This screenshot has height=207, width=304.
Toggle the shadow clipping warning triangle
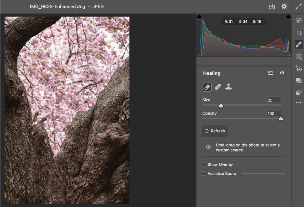(199, 17)
